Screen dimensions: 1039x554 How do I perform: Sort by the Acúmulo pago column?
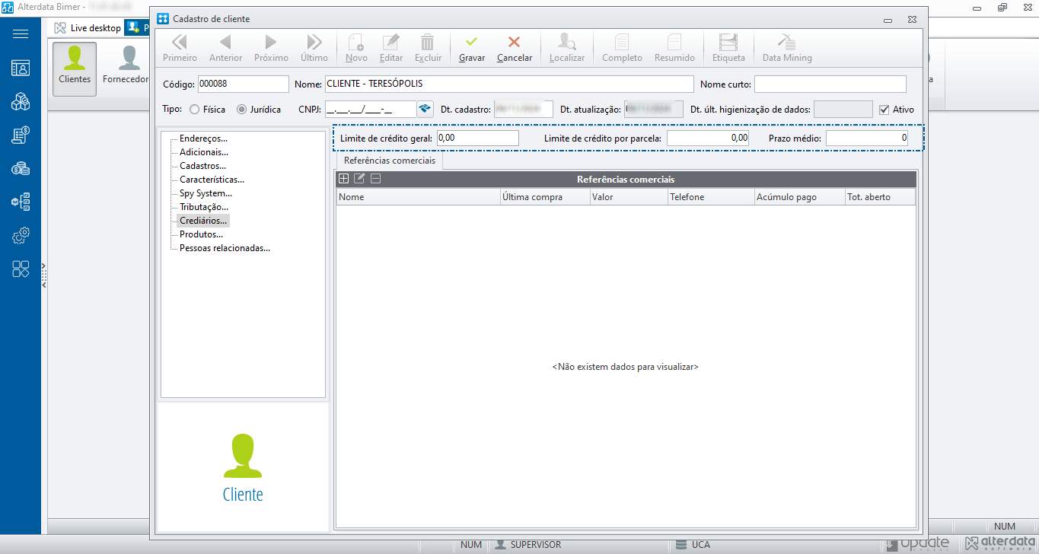point(798,197)
